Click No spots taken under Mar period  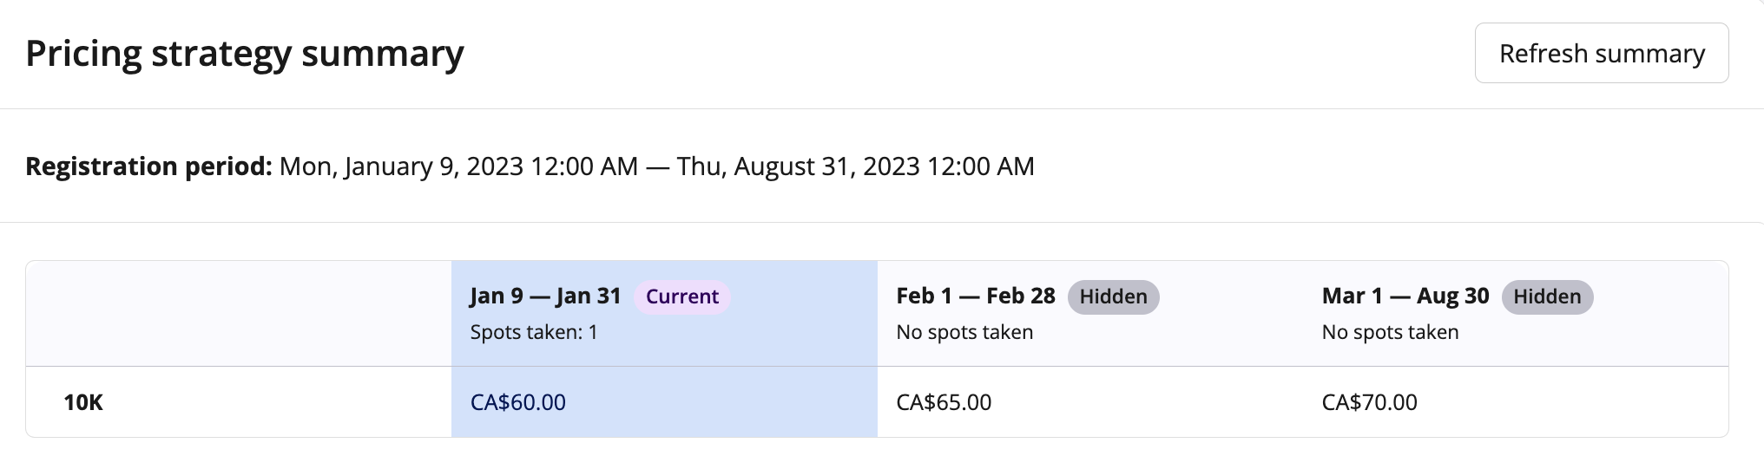pyautogui.click(x=1389, y=332)
